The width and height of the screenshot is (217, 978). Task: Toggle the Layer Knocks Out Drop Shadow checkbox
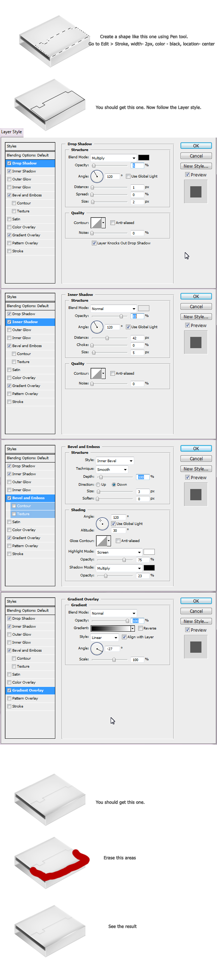[94, 243]
